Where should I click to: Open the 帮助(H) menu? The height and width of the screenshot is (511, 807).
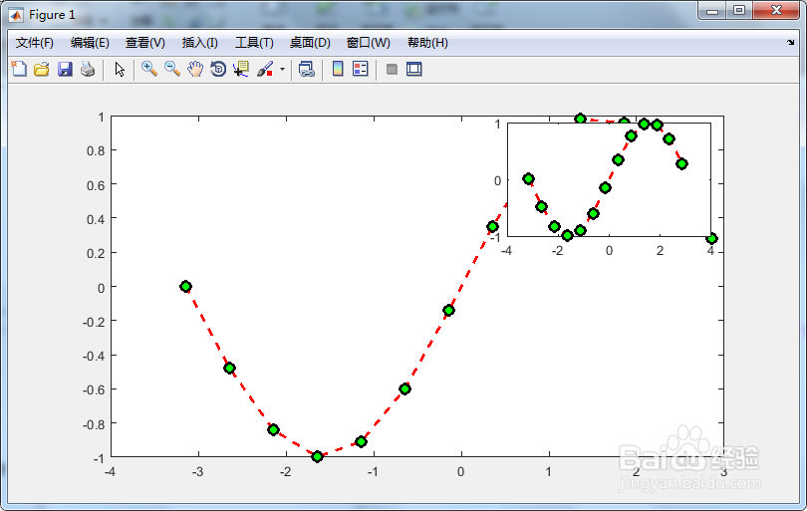(x=427, y=43)
